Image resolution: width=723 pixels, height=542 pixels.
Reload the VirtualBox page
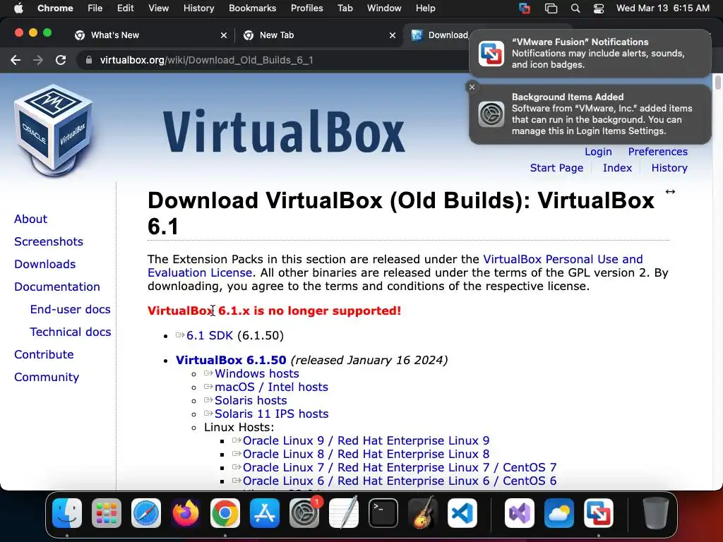pyautogui.click(x=61, y=60)
